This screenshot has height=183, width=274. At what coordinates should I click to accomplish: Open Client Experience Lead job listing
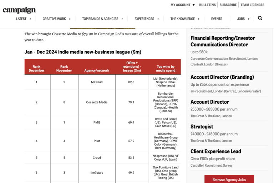click(x=215, y=151)
